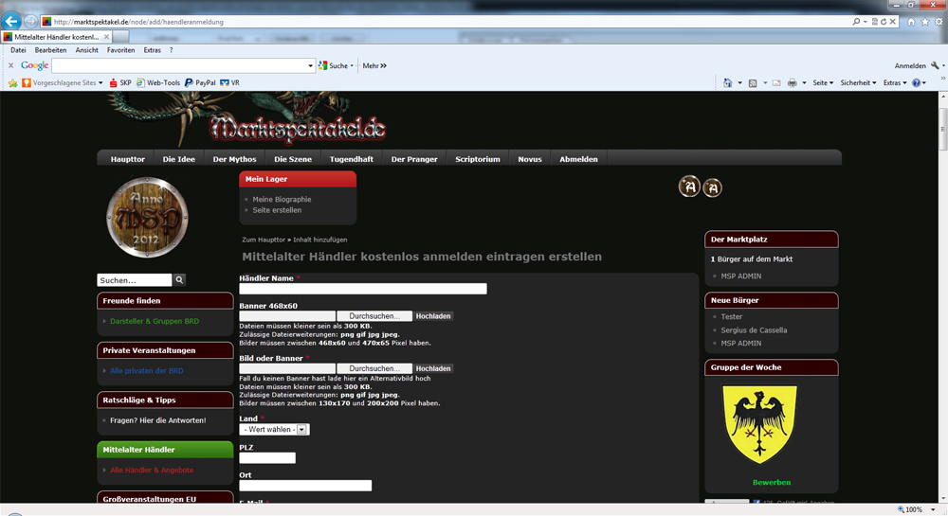Click the Händler Name text field
Screen dimensions: 948x516
coord(362,289)
